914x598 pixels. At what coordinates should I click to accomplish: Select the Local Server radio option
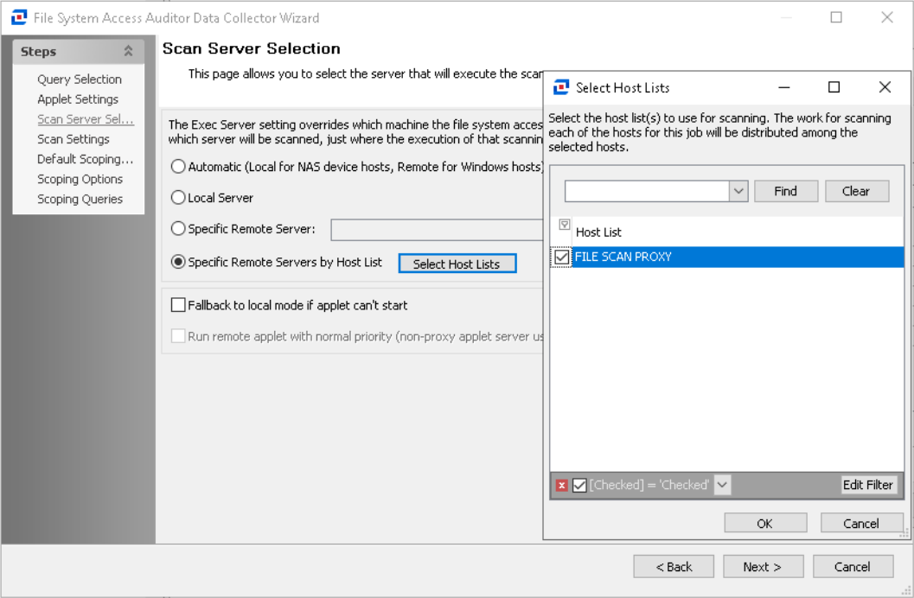coord(178,198)
